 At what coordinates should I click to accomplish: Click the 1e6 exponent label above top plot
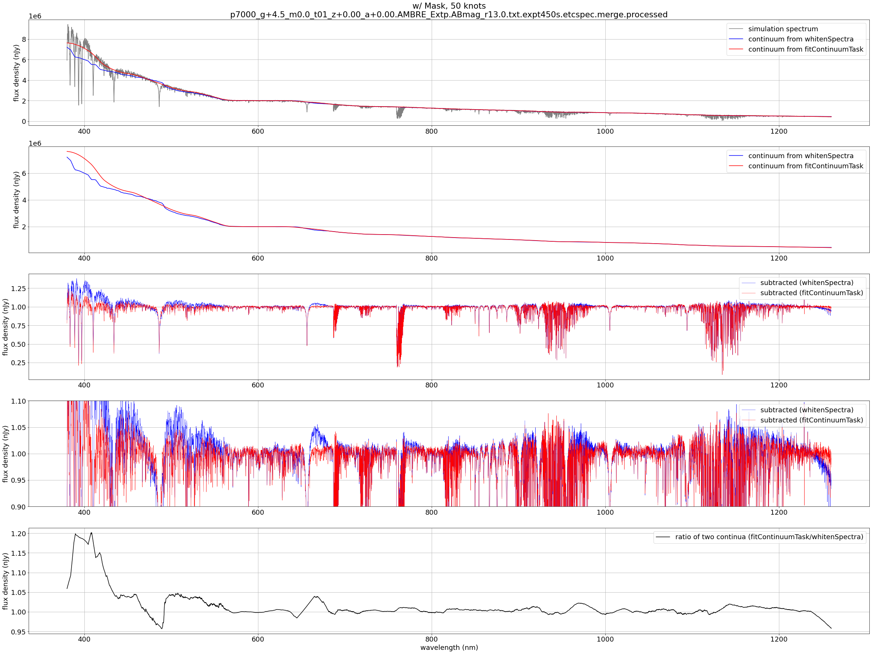tap(35, 16)
